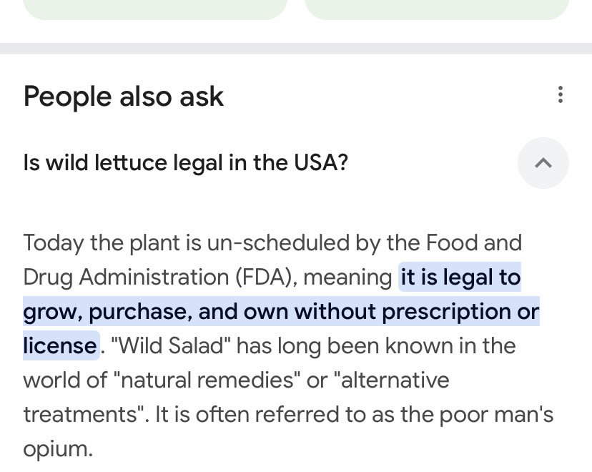Tap the right green pill button at the top
Image resolution: width=592 pixels, height=472 pixels.
[x=436, y=9]
